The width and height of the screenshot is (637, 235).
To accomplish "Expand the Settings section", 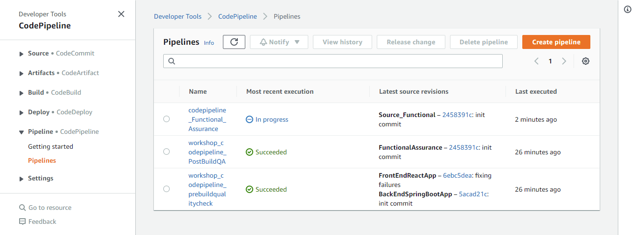I will [21, 179].
